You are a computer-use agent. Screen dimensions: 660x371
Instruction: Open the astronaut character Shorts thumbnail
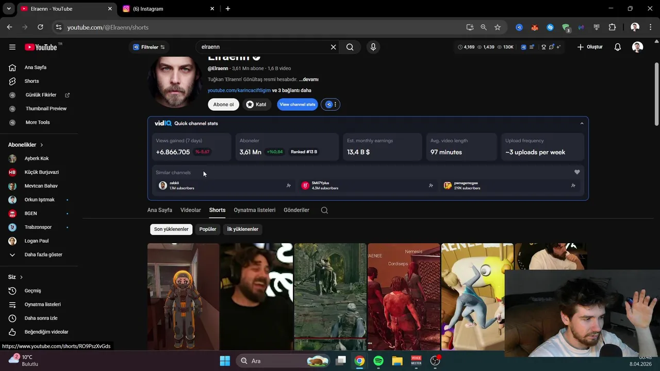pos(183,297)
